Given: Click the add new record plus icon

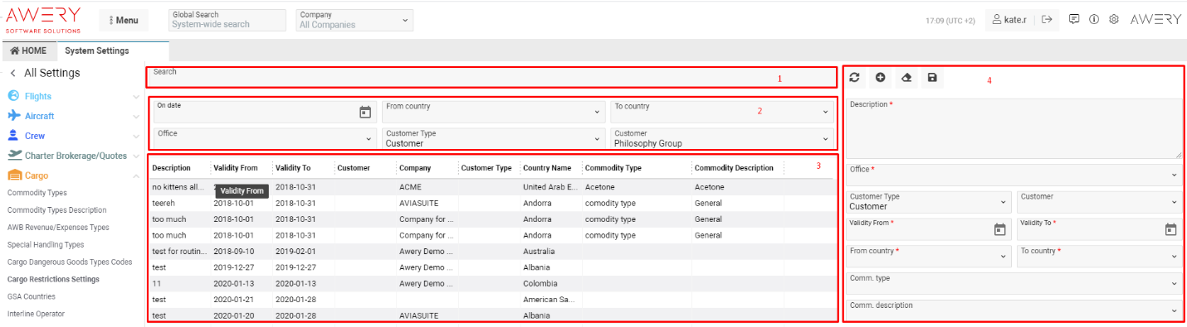Looking at the screenshot, I should pos(881,78).
